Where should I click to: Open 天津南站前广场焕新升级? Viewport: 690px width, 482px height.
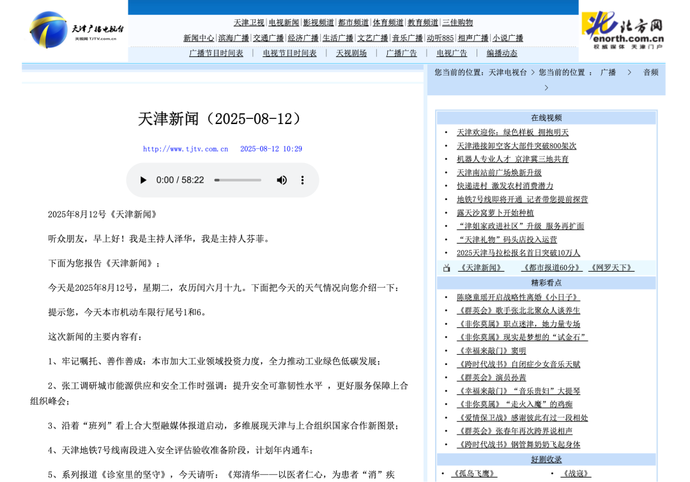[x=499, y=173]
